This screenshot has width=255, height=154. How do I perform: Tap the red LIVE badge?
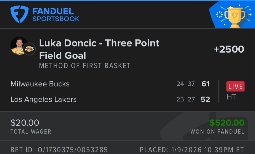click(235, 86)
